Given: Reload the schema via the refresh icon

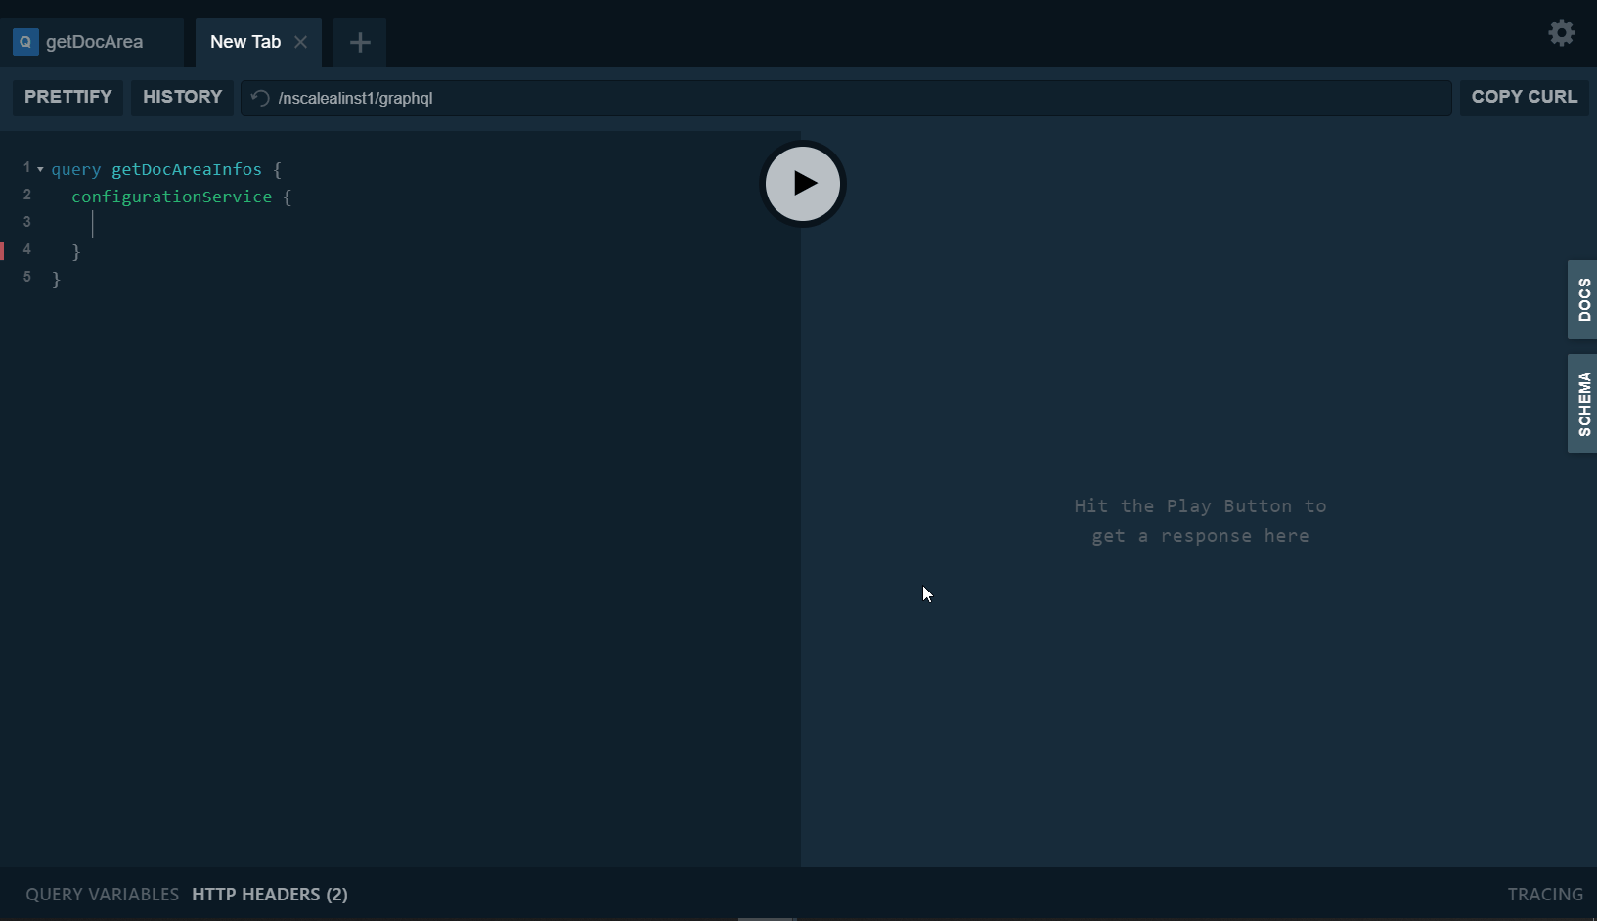Looking at the screenshot, I should pos(259,98).
